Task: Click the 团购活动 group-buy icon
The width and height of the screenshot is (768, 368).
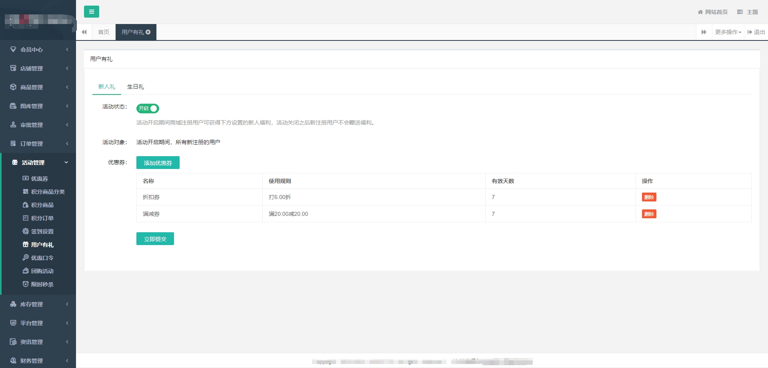Action: (26, 271)
